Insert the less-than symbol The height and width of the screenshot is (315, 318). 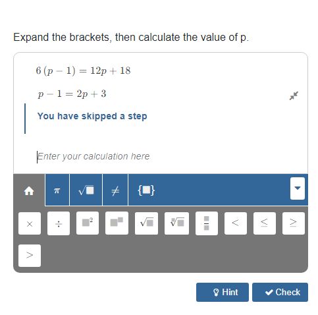point(236,223)
